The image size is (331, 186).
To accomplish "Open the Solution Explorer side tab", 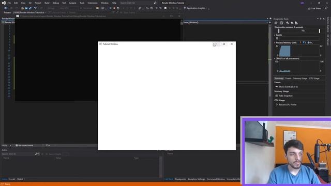I will 328,25.
